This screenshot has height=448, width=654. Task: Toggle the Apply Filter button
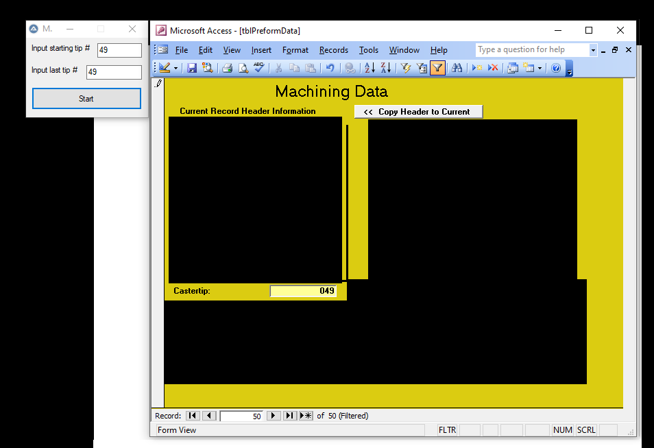(x=437, y=68)
